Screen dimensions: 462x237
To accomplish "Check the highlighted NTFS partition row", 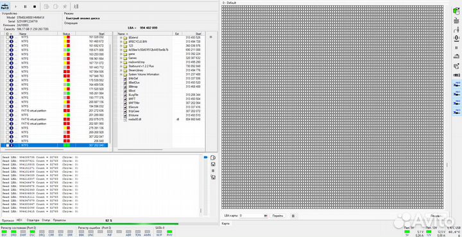I will (x=7, y=145).
